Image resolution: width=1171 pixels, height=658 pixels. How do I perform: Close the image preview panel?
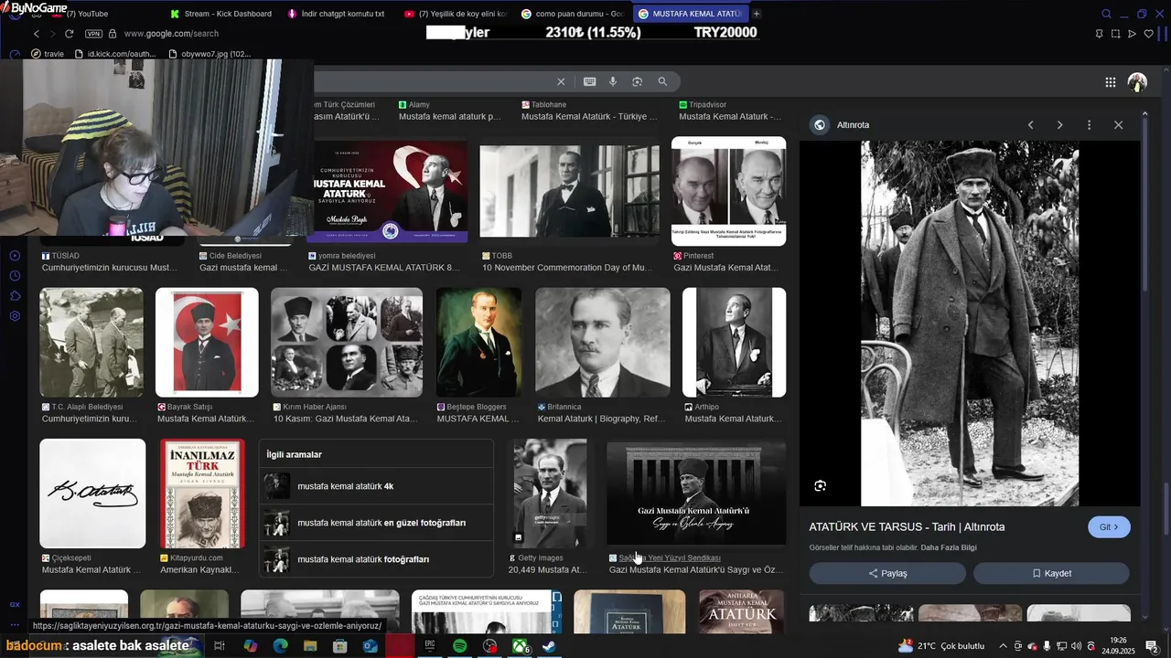[x=1118, y=125]
